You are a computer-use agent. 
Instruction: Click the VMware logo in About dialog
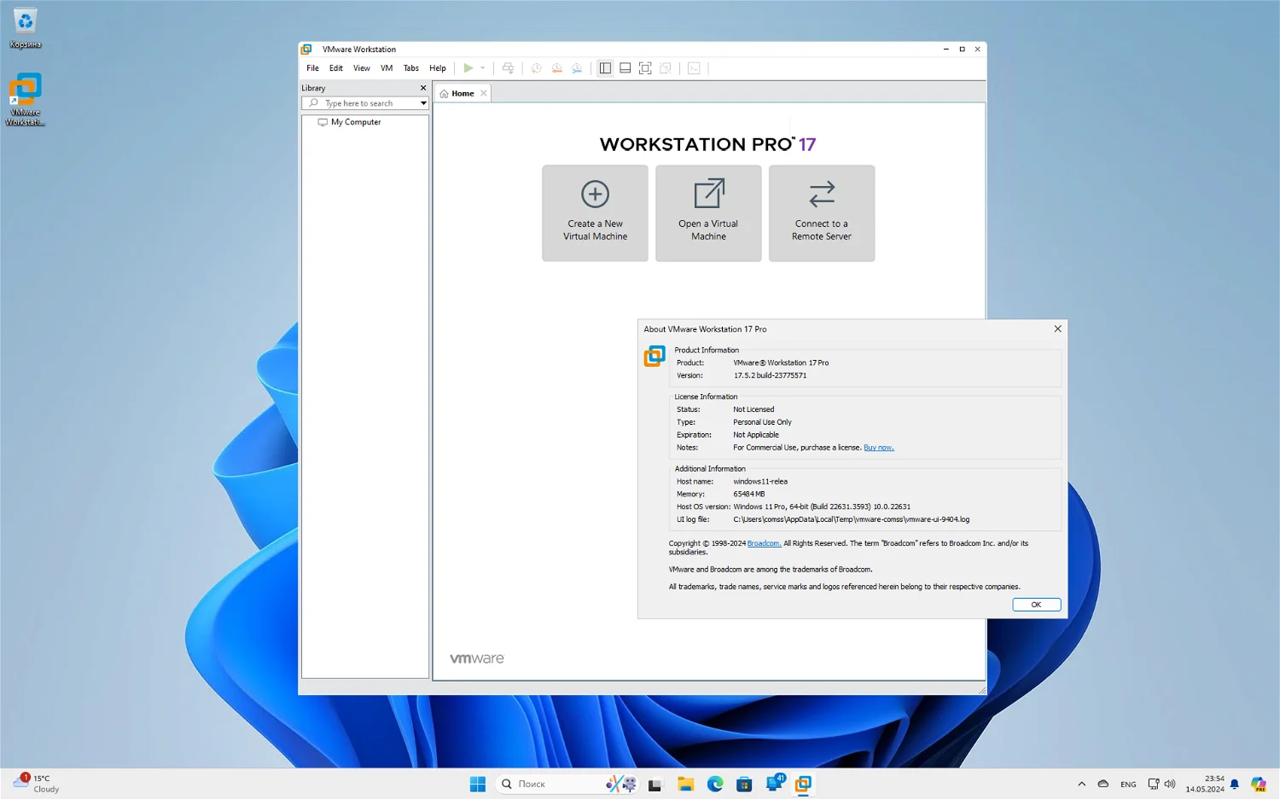click(x=655, y=356)
